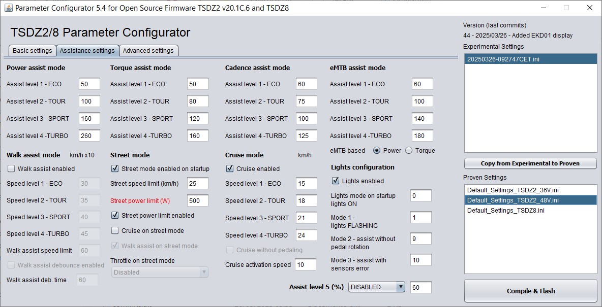Open the Assist level 5 DISABLED dropdown
The image size is (602, 307).
point(377,287)
